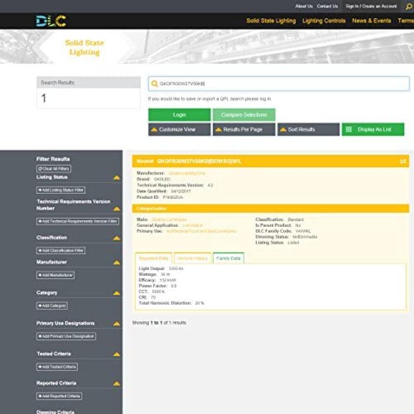The width and height of the screenshot is (414, 414).
Task: Collapse Technical Requirements Version Number arrow
Action: point(116,209)
